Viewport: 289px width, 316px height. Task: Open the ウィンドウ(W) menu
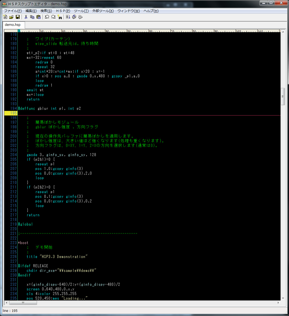tap(129, 11)
